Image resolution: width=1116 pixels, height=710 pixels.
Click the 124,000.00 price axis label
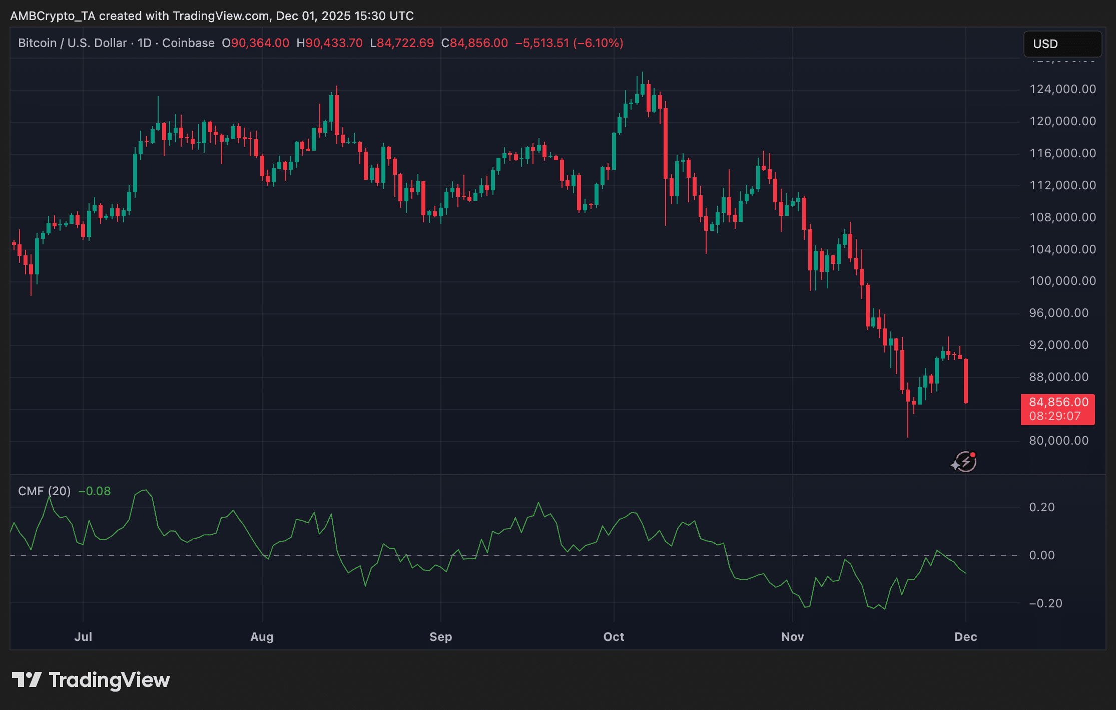1062,89
